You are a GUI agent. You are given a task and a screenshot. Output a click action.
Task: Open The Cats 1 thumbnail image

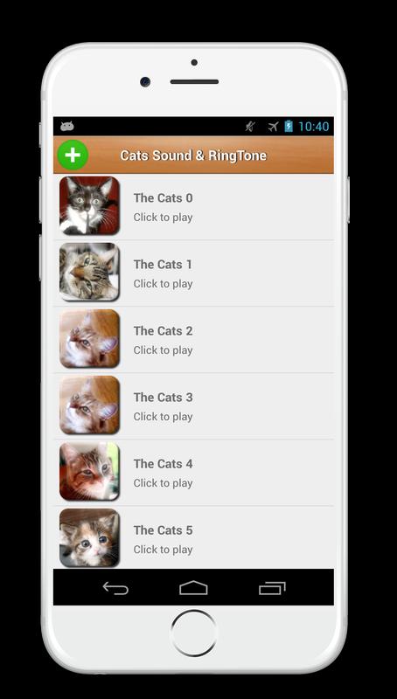tap(90, 272)
